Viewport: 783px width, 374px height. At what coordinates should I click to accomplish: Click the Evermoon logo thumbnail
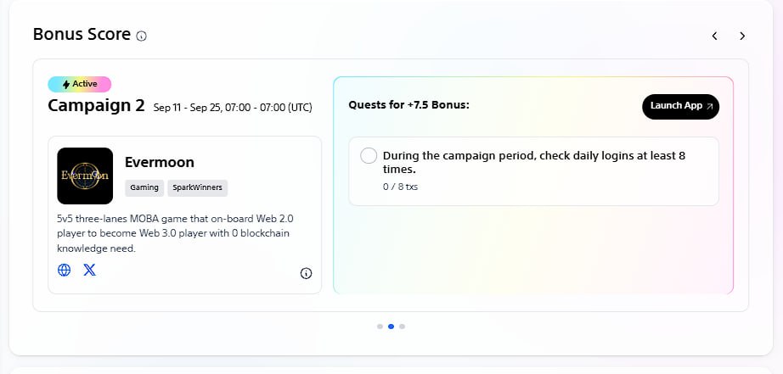(x=85, y=176)
